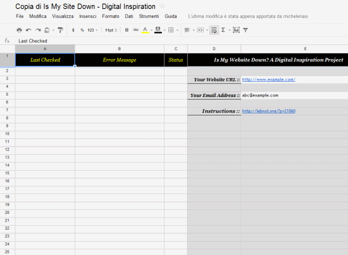Select row 12 header

(8, 150)
